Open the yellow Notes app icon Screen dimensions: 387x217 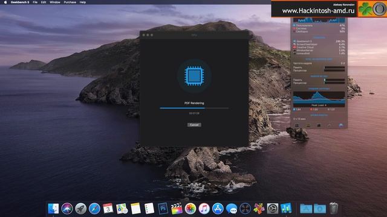[135, 209]
